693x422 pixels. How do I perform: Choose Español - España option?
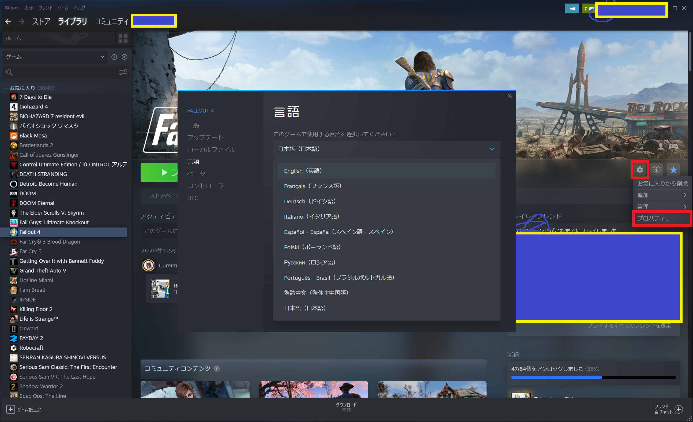coord(386,232)
